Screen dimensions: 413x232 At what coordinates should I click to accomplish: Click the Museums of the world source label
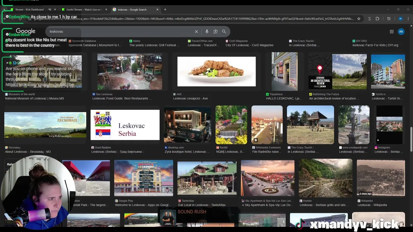[20, 94]
